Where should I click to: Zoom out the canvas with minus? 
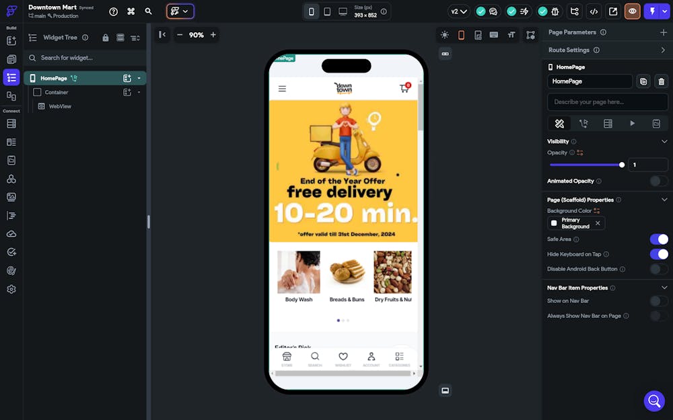[180, 35]
